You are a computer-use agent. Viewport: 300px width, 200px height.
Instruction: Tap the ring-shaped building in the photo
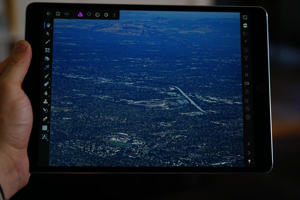(147, 104)
